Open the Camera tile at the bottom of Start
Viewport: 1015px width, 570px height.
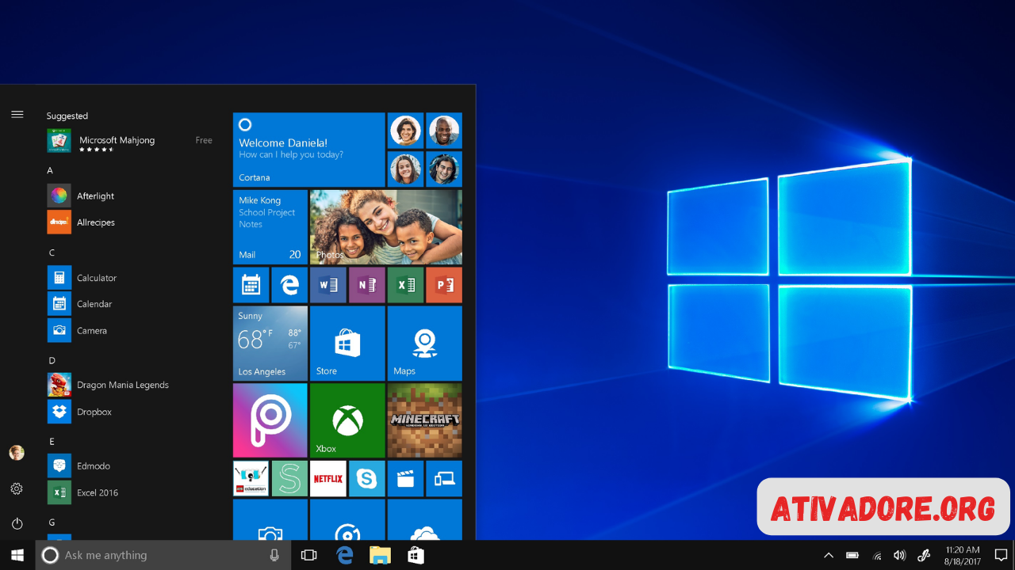[270, 519]
